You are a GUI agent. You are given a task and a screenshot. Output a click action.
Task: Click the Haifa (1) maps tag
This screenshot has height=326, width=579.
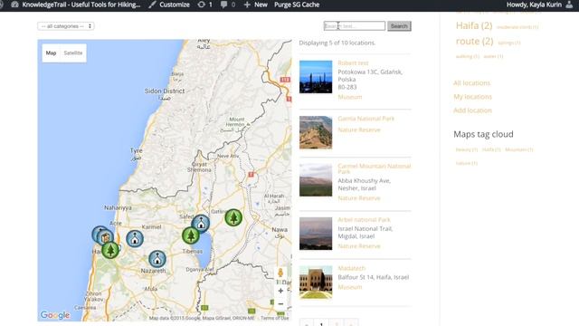pos(491,149)
